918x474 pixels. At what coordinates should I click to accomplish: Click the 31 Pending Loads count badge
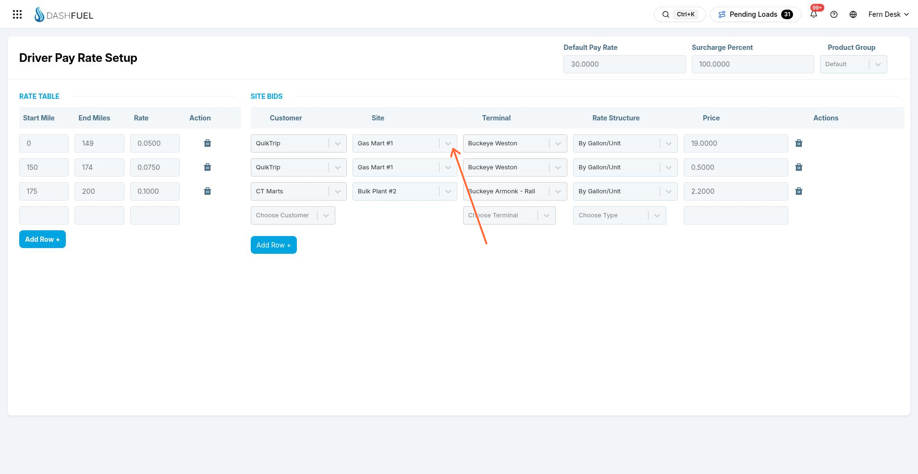787,14
